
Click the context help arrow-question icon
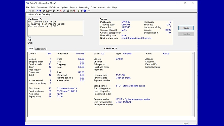pos(82,11)
